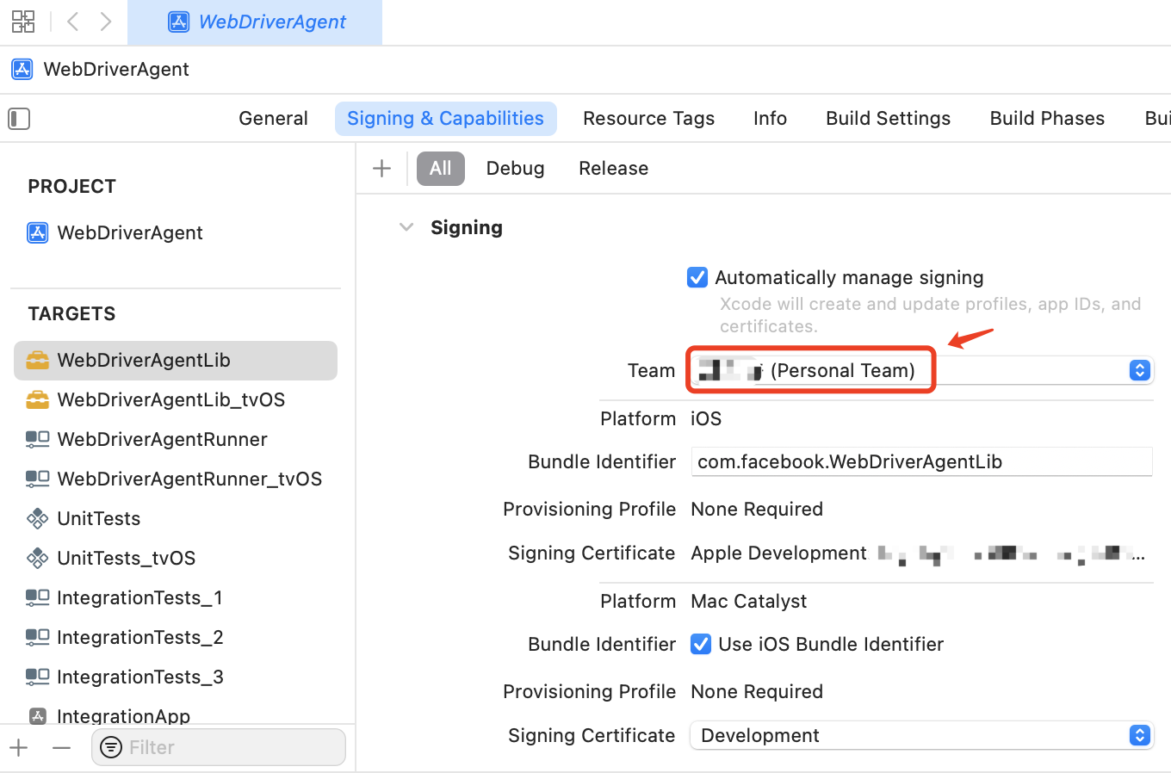This screenshot has height=773, width=1171.
Task: Click the WebDriverAgentLib toolbox icon
Action: pyautogui.click(x=38, y=360)
